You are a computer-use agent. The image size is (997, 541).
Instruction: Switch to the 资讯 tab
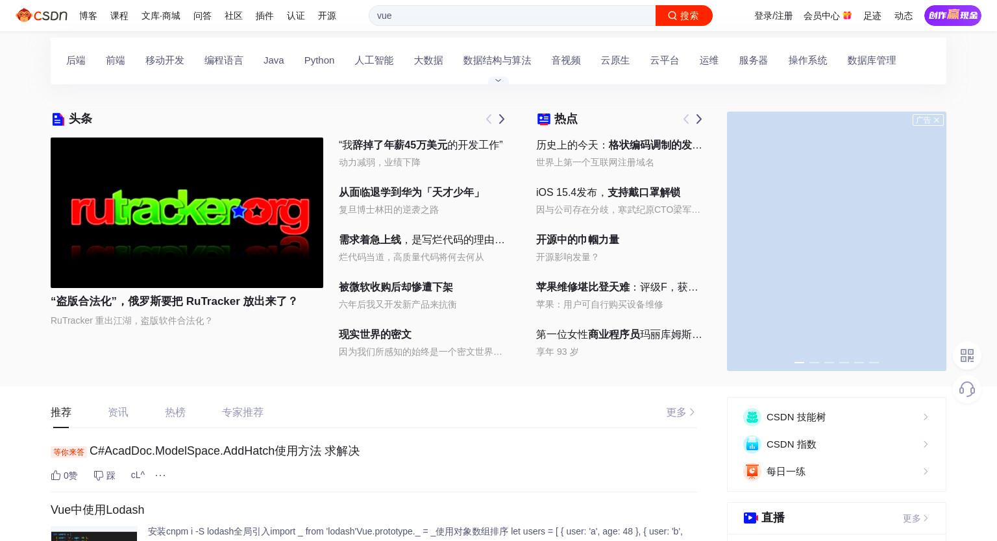click(x=118, y=413)
